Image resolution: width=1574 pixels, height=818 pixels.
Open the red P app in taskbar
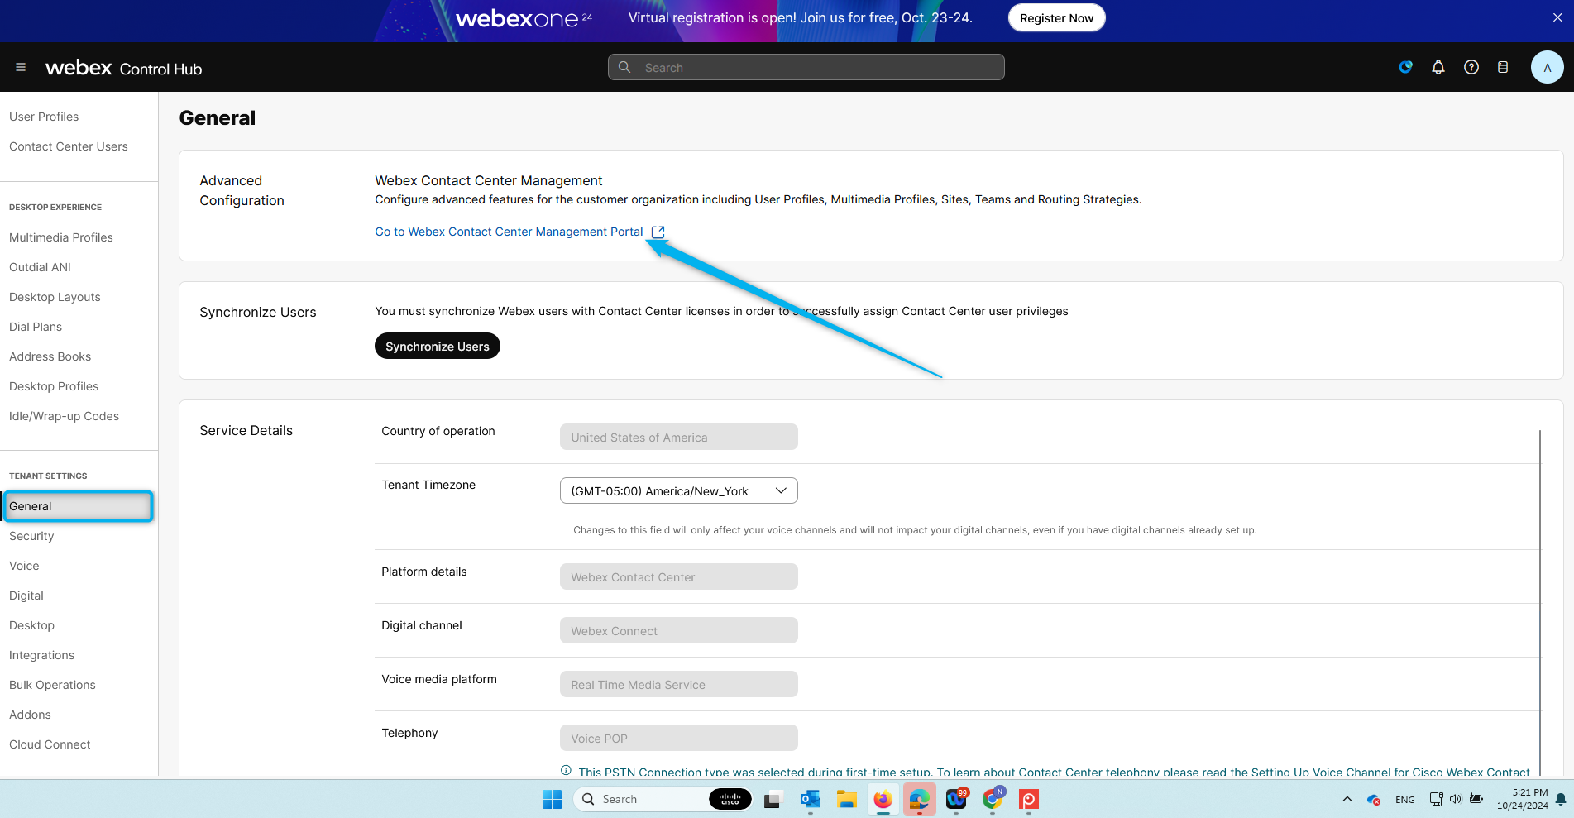(x=1029, y=799)
